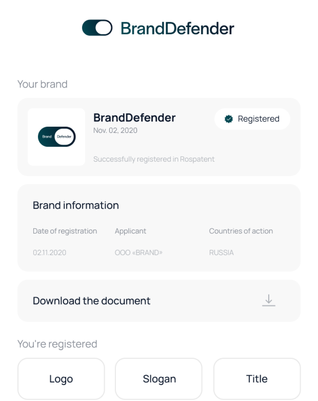Viewport: 318px width, 401px height.
Task: Click the Countries of action label
Action: click(x=241, y=231)
